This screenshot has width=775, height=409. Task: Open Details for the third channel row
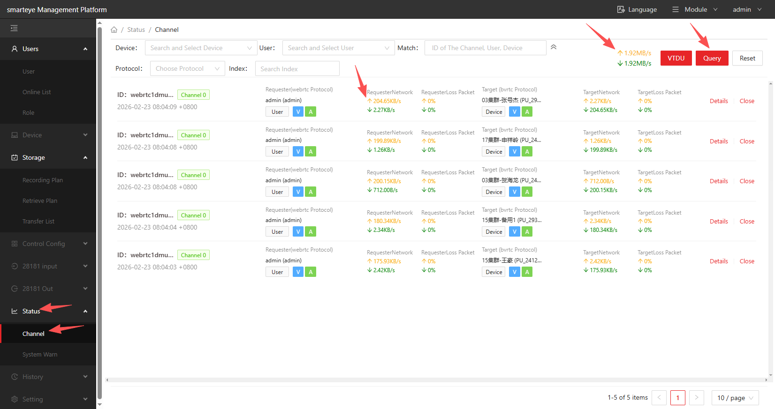718,181
